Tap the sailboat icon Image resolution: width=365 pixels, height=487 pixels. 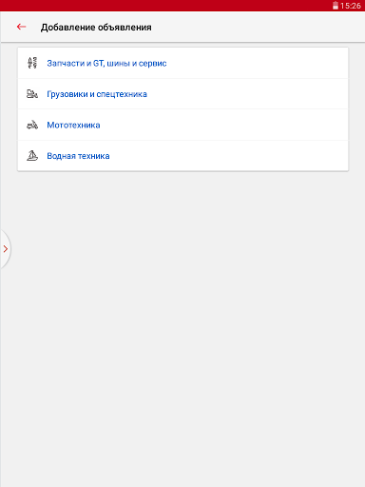32,156
